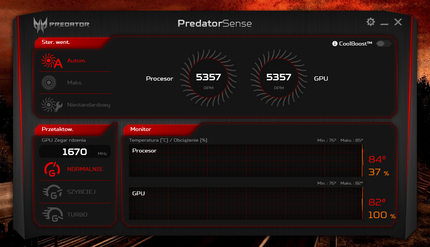Click the GPU 100 % load reading
430x247 pixels.
coord(382,215)
